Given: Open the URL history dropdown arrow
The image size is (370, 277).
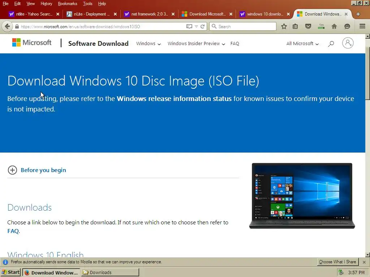Looking at the screenshot, I should pyautogui.click(x=196, y=27).
